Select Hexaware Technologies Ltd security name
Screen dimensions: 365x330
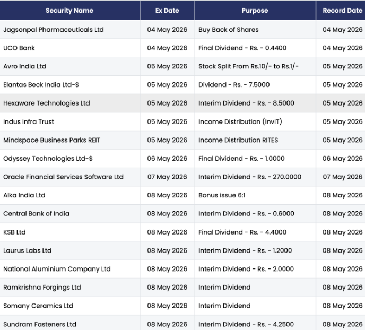click(x=47, y=103)
